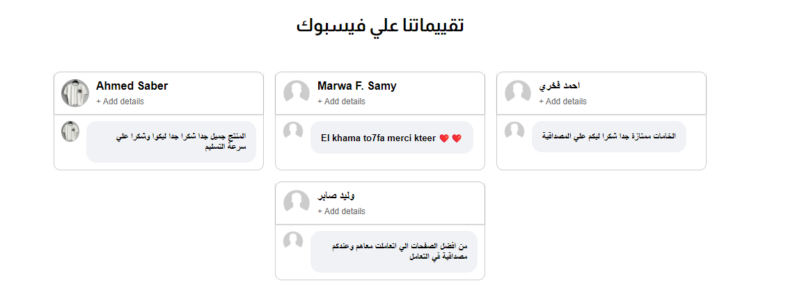This screenshot has width=795, height=306.
Task: Select the comment bubble in وليد صابر card
Action: click(394, 252)
